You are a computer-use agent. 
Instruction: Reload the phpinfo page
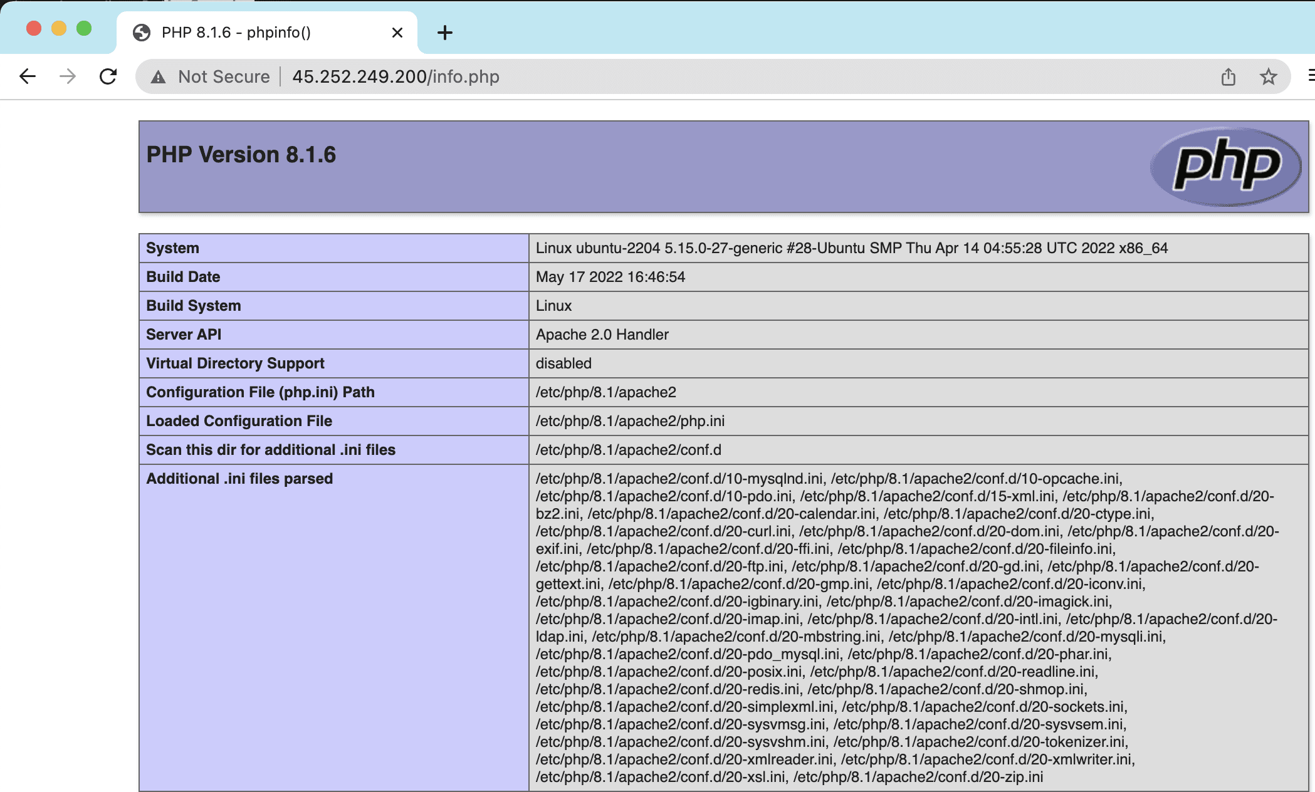[x=108, y=76]
